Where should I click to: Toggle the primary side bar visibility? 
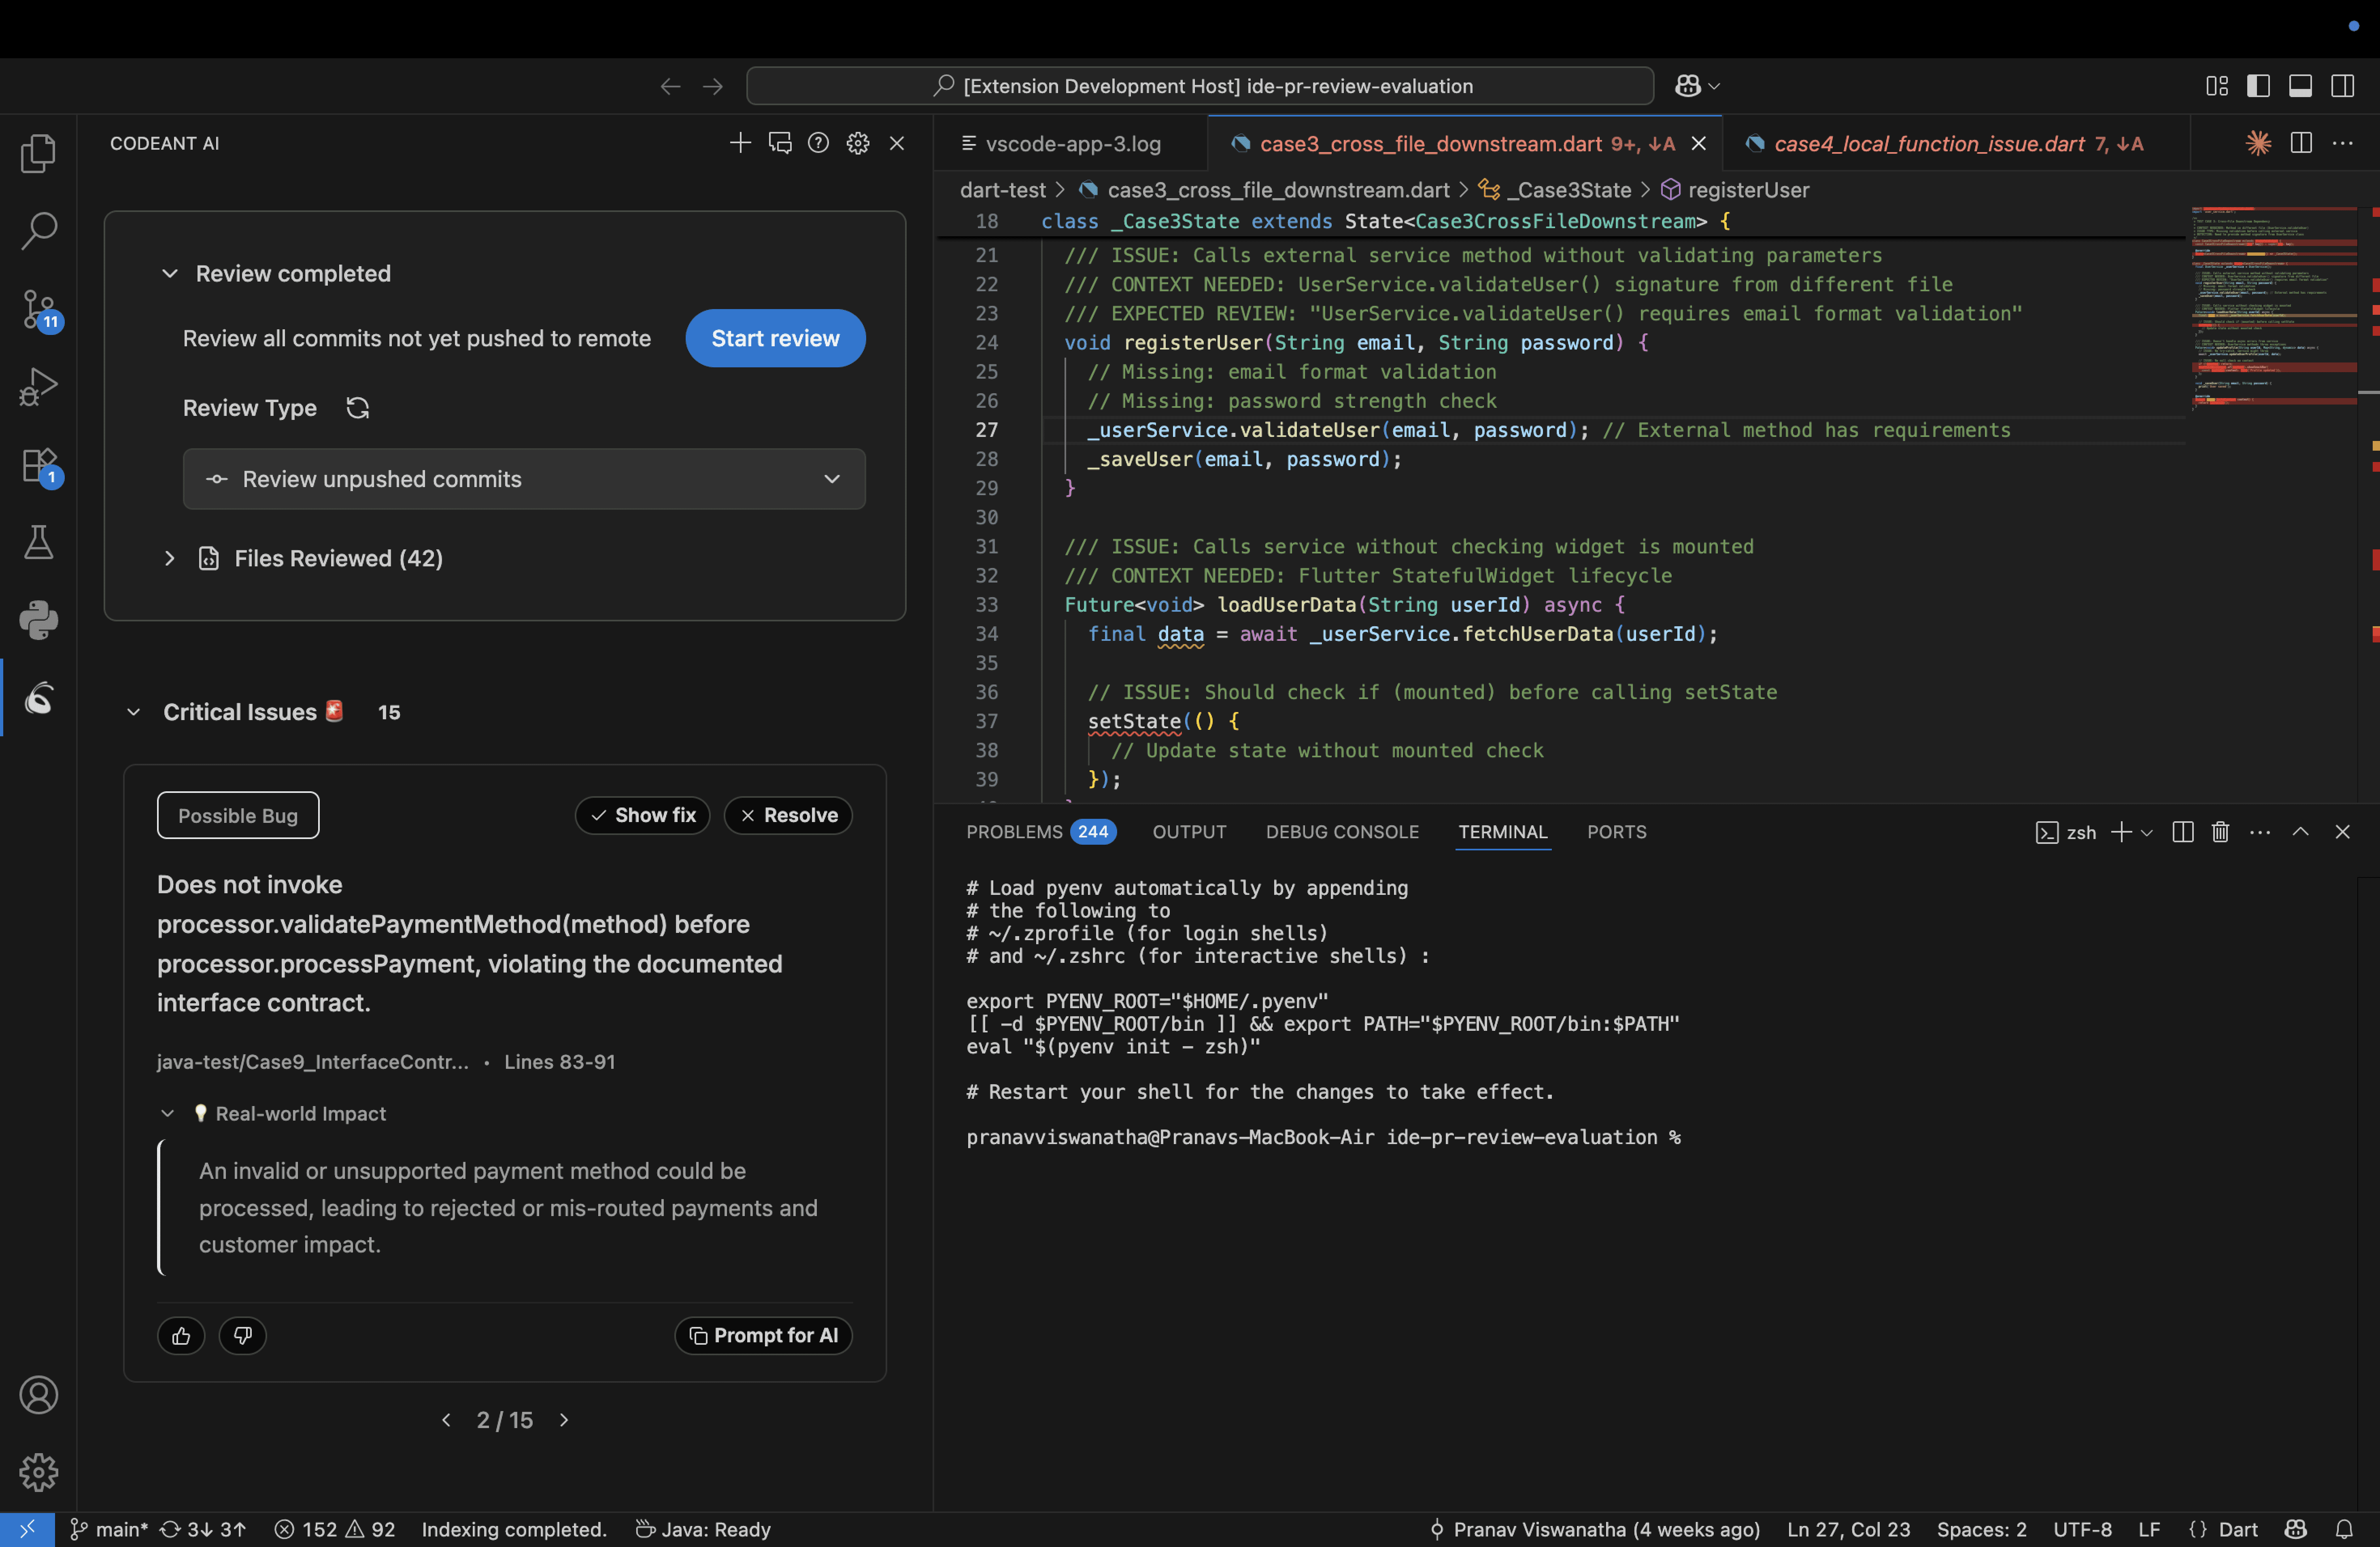[x=2258, y=86]
